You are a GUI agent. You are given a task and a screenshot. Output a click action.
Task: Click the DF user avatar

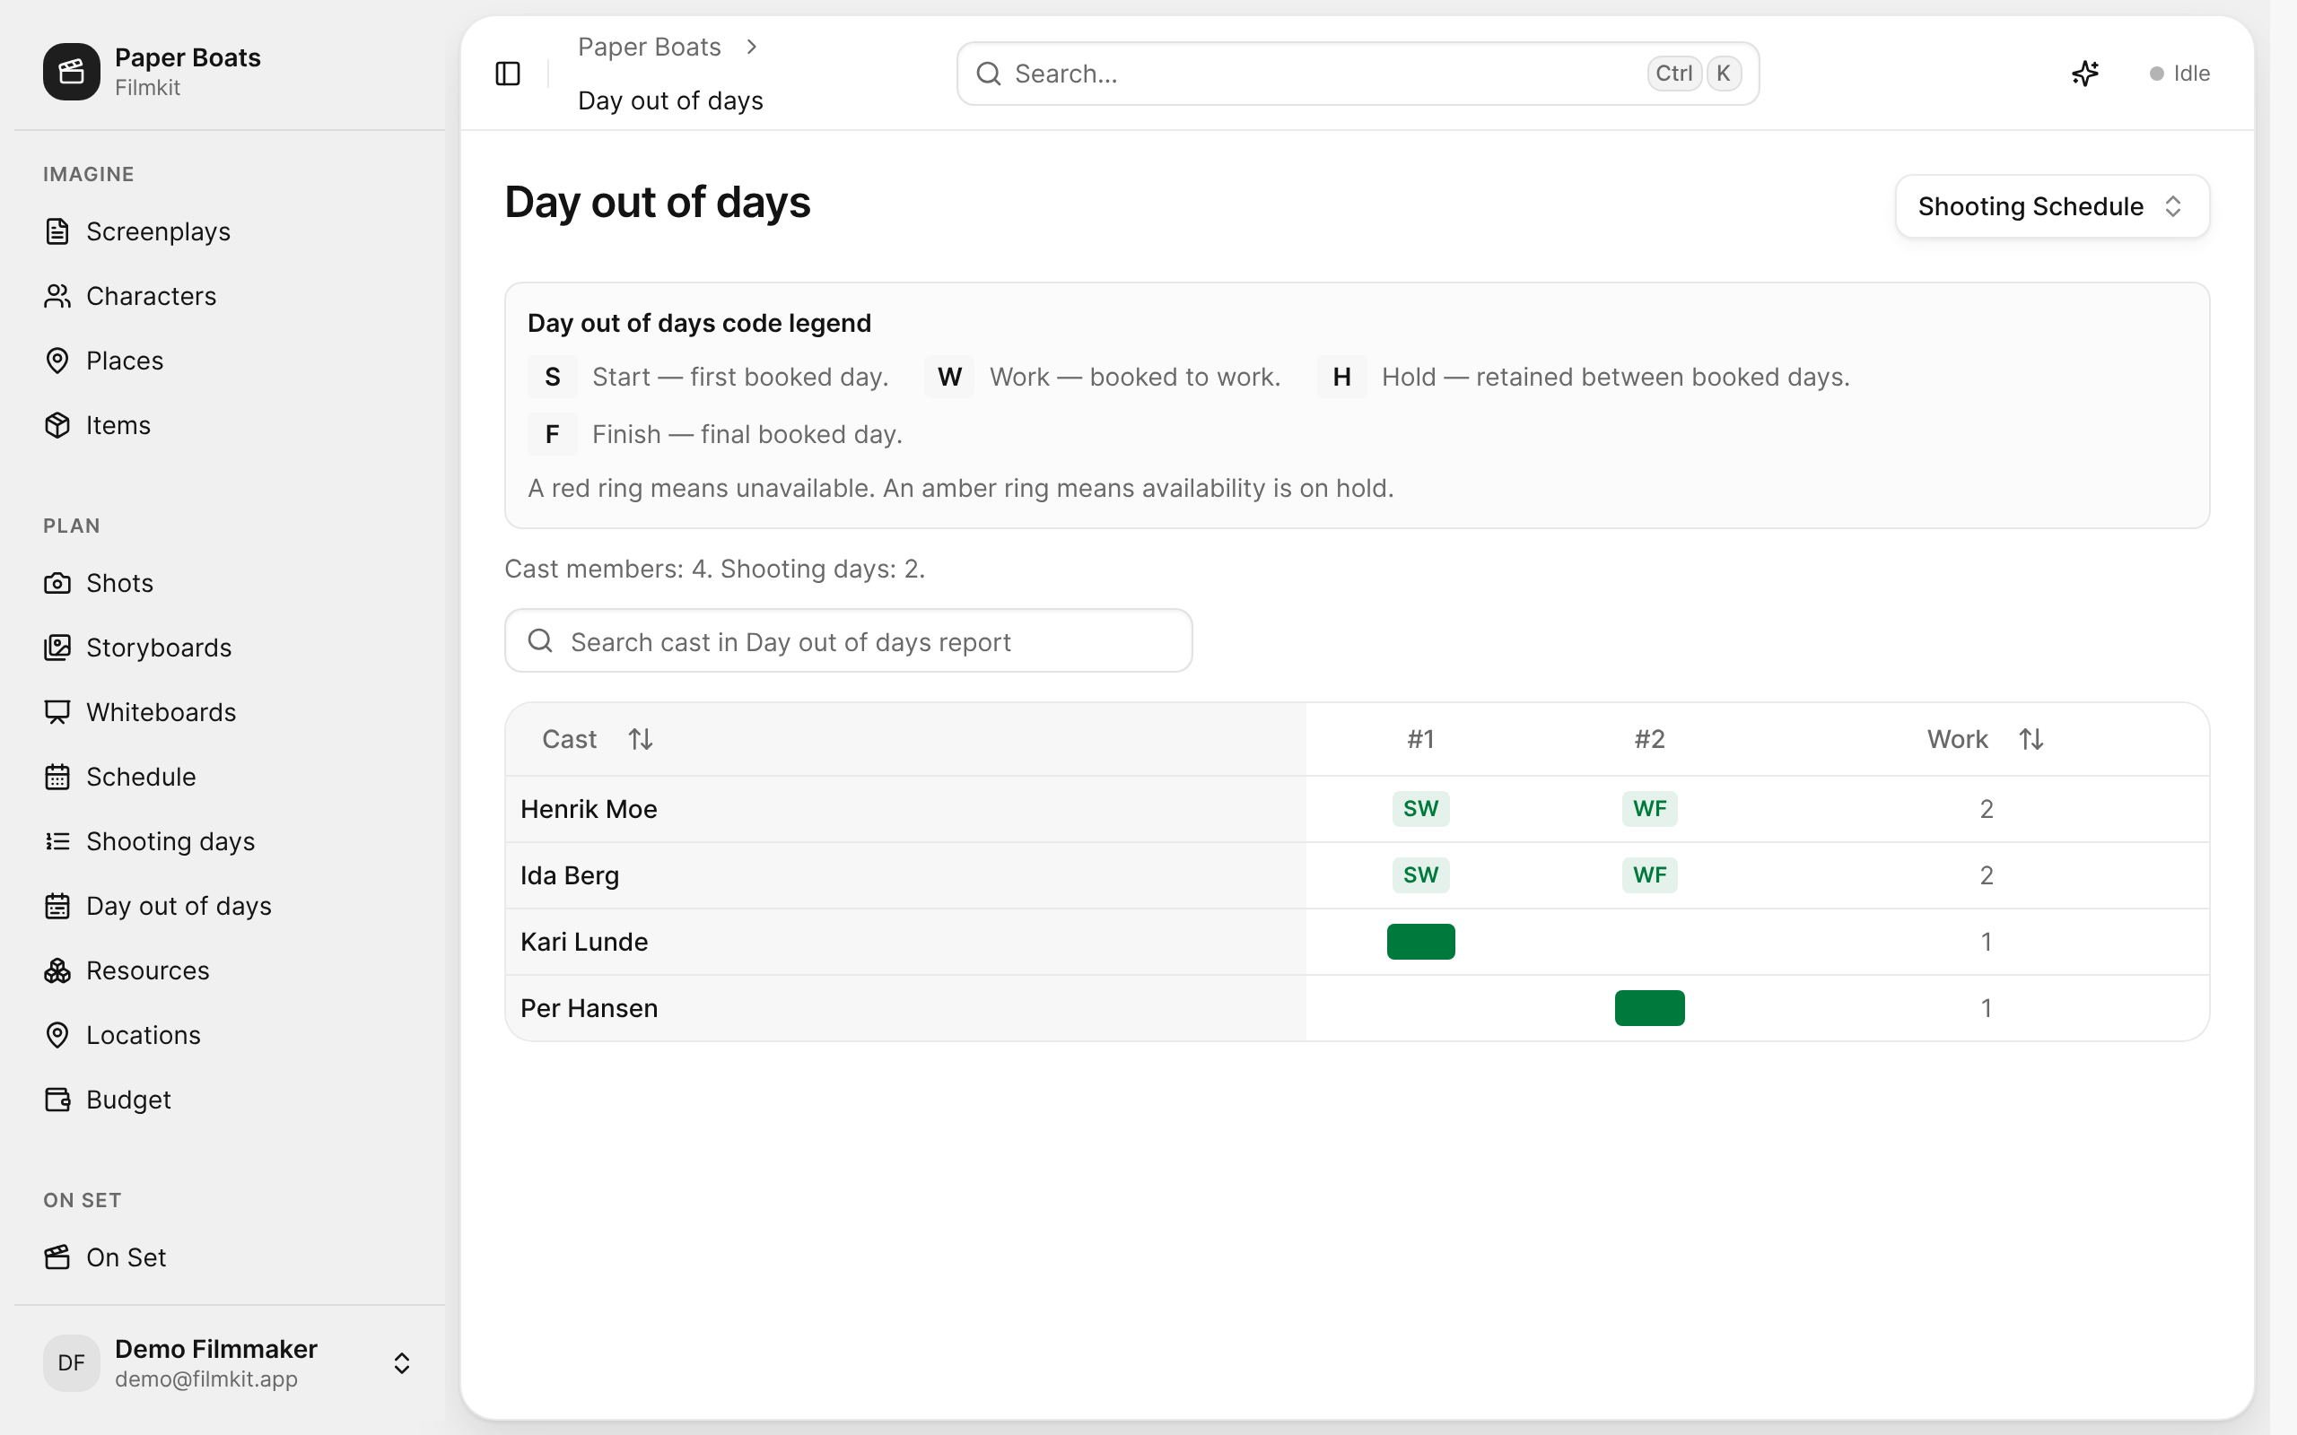[x=71, y=1363]
